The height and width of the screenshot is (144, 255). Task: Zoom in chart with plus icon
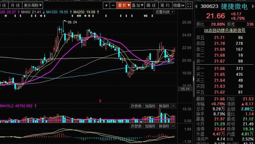coord(106,6)
